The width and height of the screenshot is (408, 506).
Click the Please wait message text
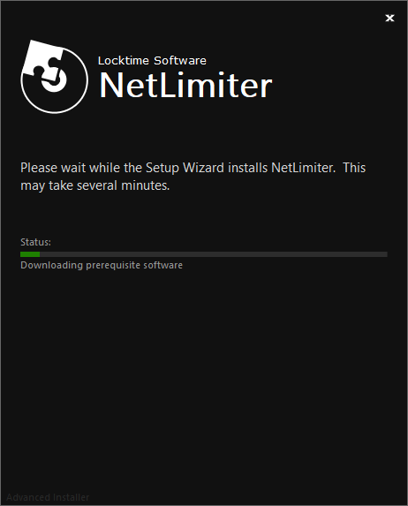[x=193, y=177]
